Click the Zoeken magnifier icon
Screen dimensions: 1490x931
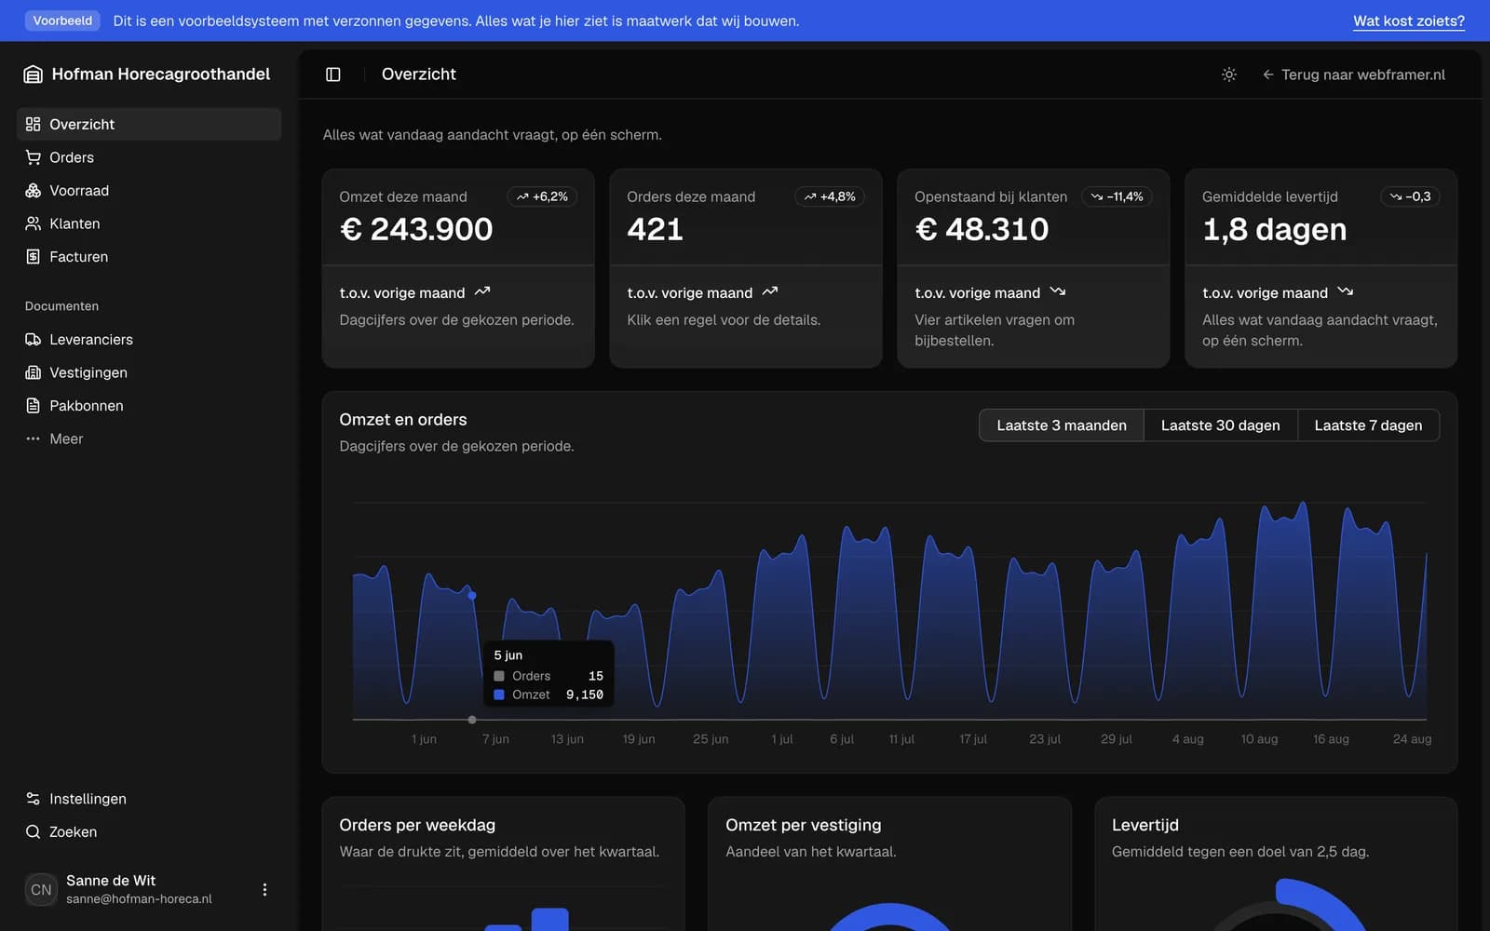33,832
